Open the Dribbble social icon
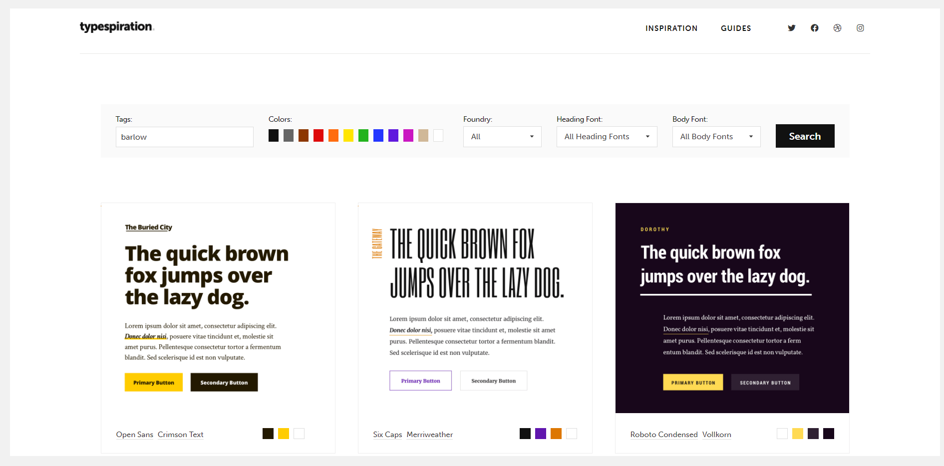This screenshot has width=944, height=466. pyautogui.click(x=838, y=28)
